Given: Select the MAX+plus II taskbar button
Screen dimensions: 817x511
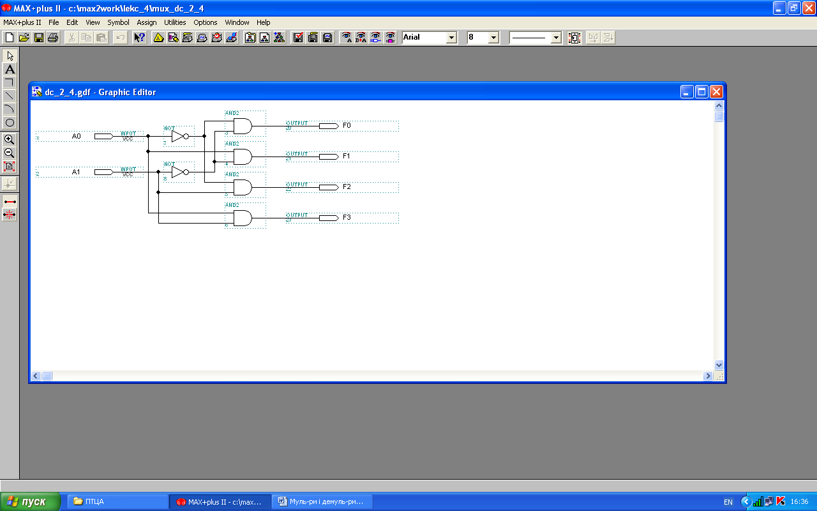Looking at the screenshot, I should (220, 501).
